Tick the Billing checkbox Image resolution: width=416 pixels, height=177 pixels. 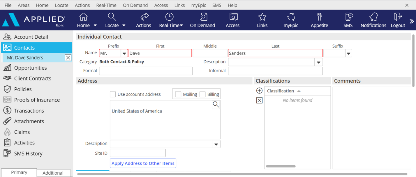coord(202,94)
